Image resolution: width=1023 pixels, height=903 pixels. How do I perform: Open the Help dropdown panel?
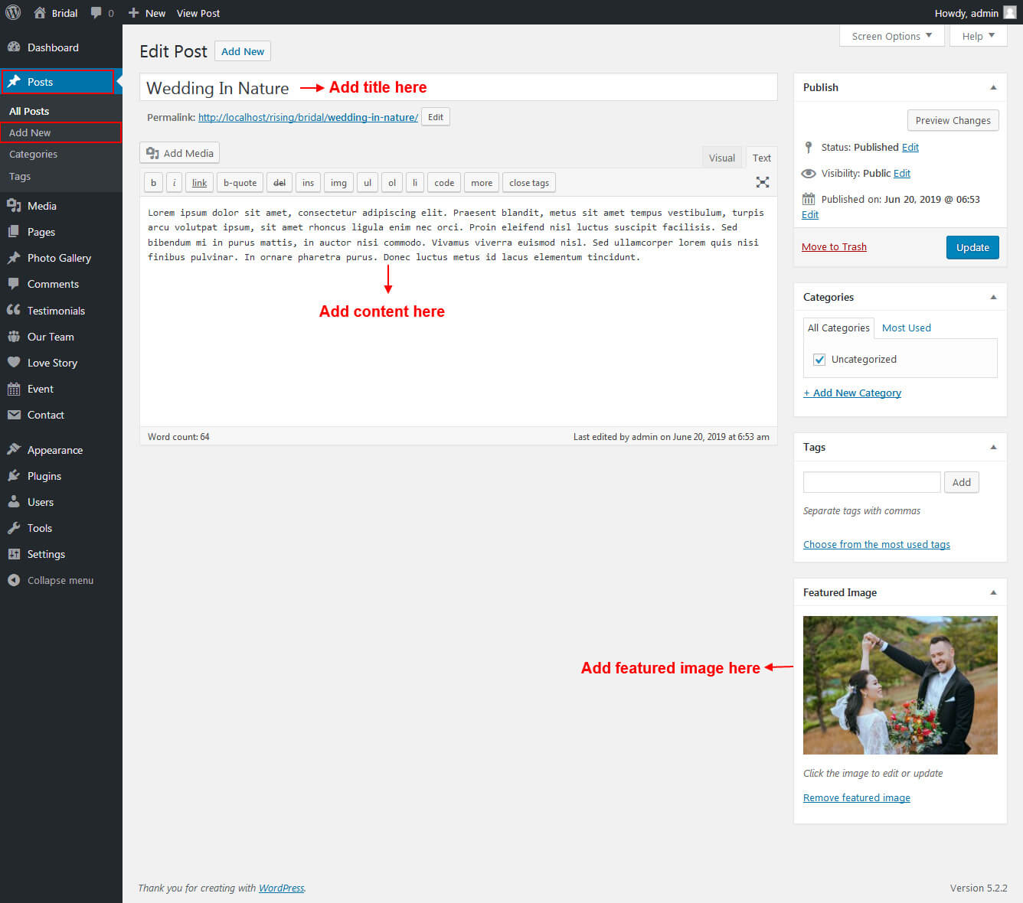(978, 36)
